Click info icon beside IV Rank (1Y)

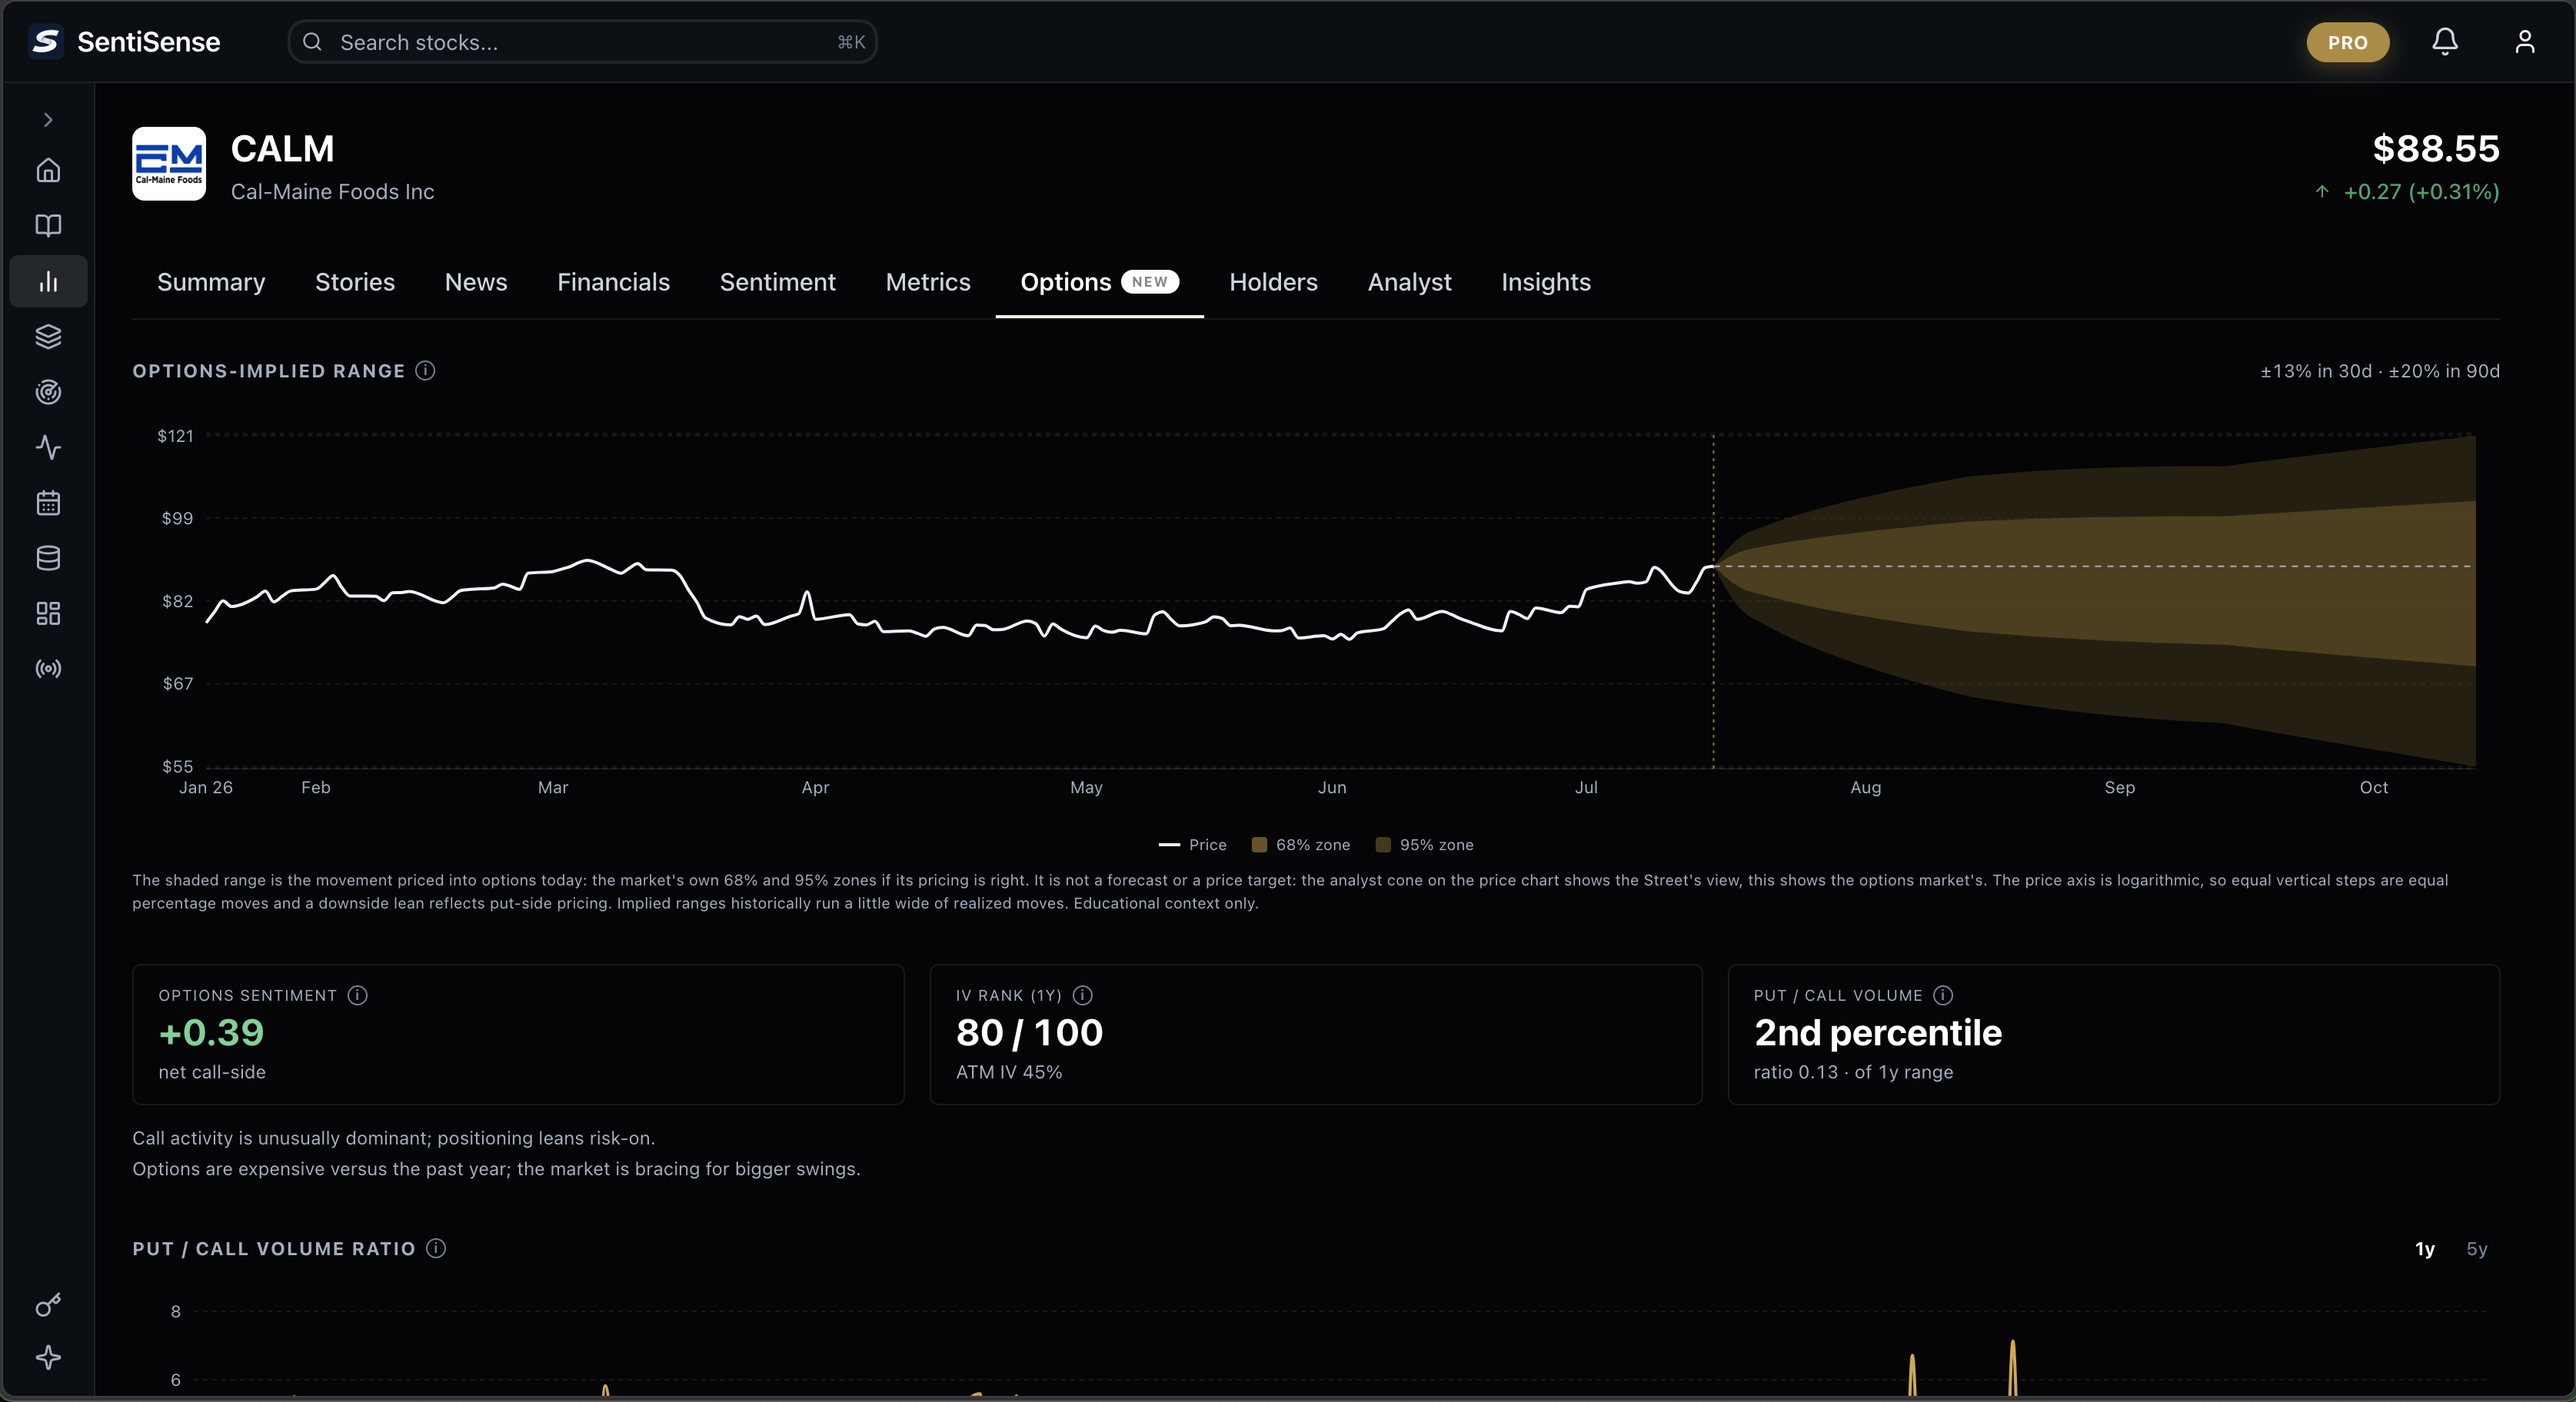pos(1082,995)
